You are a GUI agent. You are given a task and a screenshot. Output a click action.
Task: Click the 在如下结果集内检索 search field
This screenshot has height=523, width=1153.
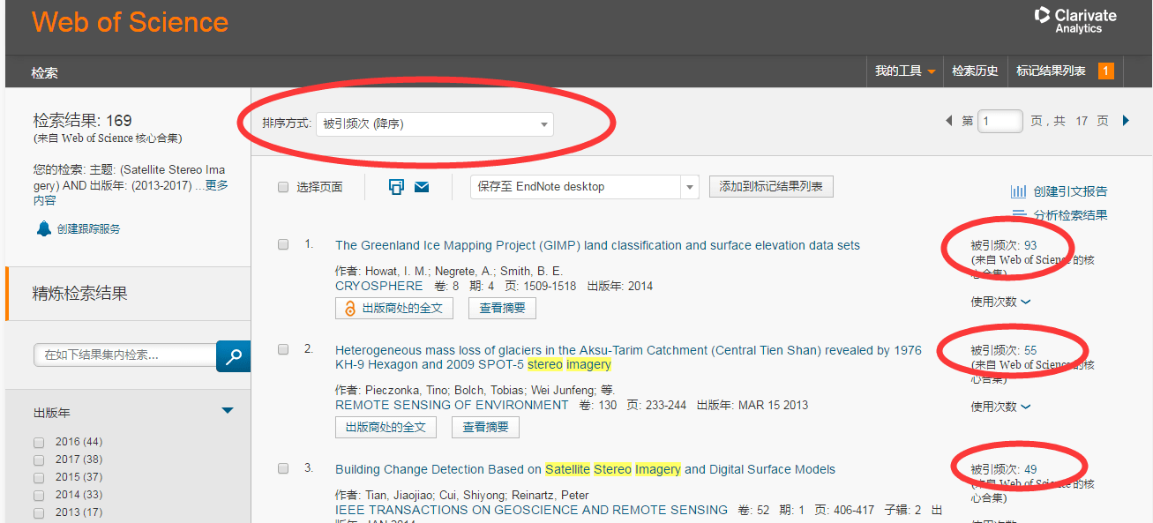[x=125, y=355]
